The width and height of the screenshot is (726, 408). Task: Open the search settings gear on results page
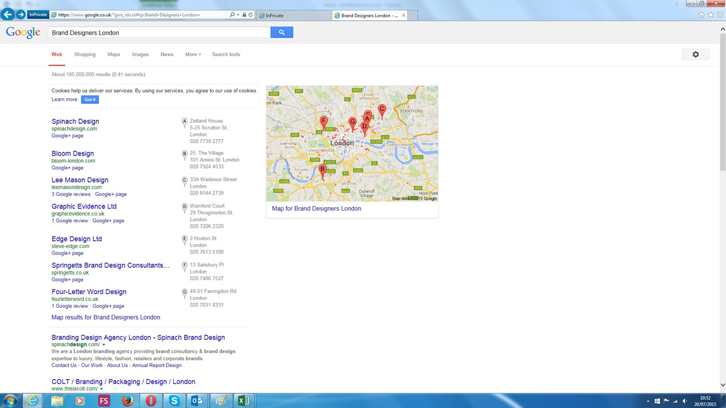tap(695, 54)
